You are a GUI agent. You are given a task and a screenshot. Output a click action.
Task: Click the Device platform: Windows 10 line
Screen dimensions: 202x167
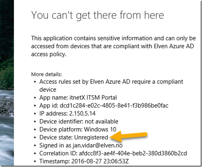[78, 129]
